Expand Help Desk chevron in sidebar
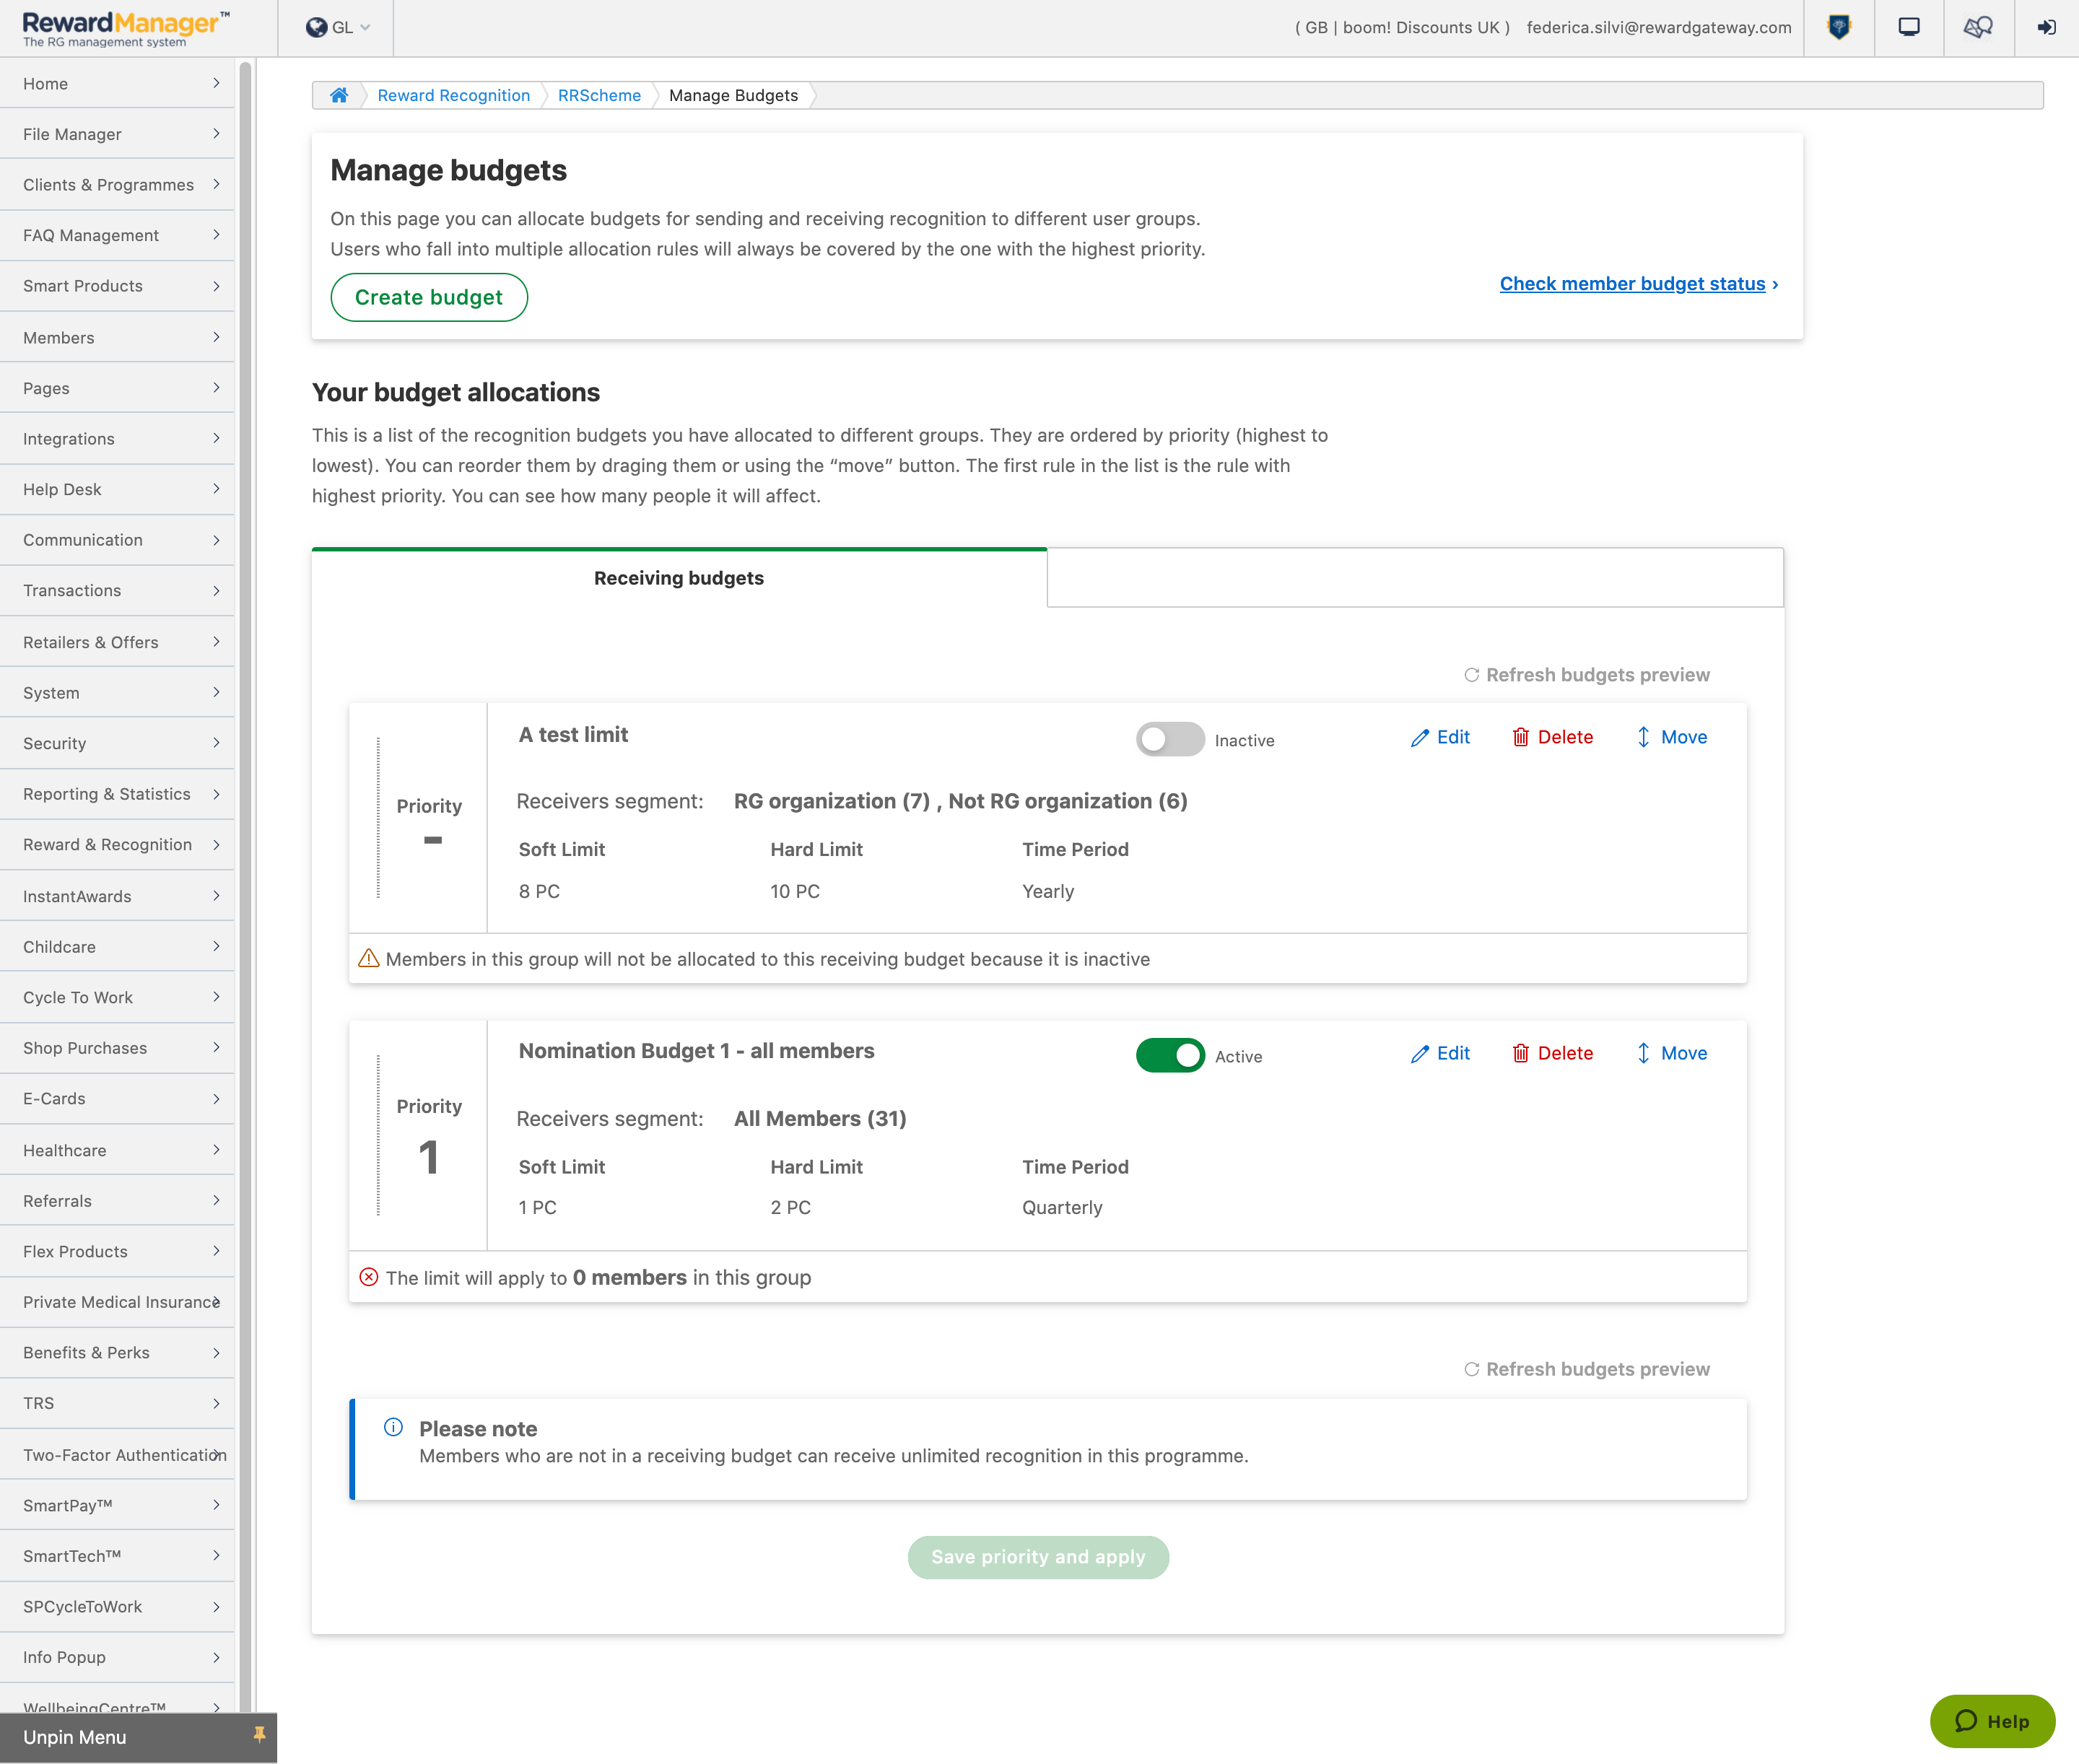 point(216,489)
